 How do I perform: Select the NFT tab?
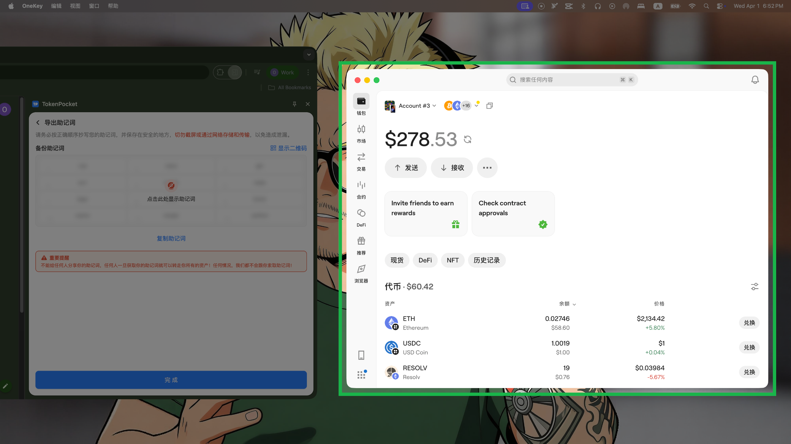(453, 260)
